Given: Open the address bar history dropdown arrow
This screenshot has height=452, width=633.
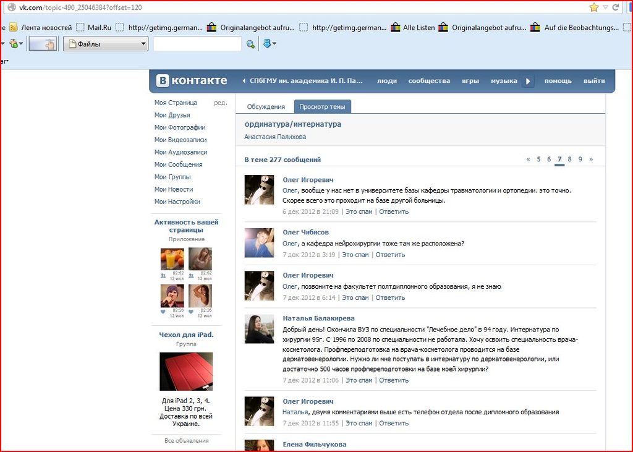Looking at the screenshot, I should [605, 7].
